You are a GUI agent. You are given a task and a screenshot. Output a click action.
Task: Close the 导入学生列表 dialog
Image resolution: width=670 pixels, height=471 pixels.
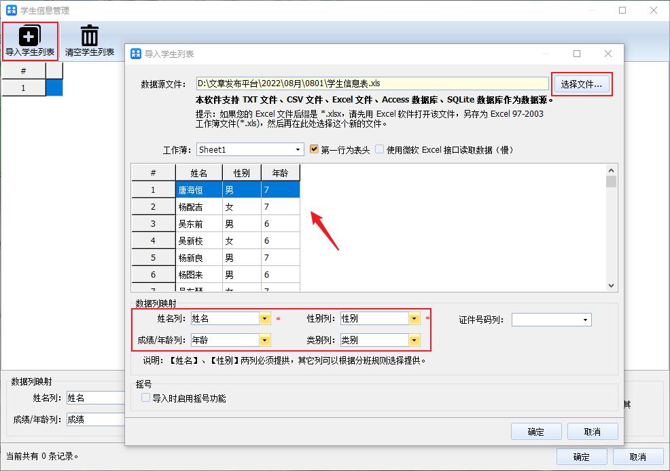608,54
